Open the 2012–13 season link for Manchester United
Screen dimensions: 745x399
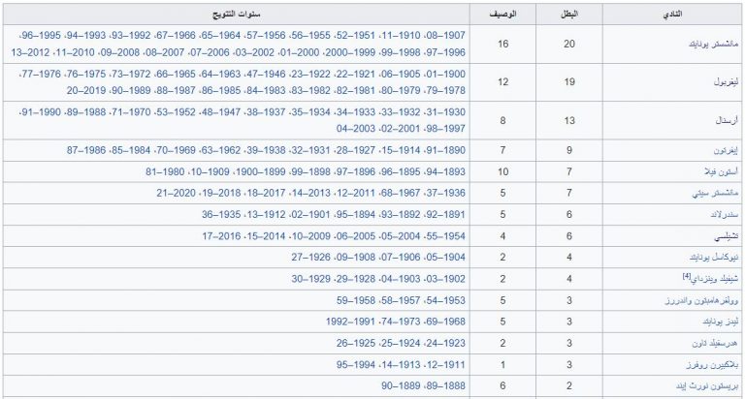click(30, 52)
